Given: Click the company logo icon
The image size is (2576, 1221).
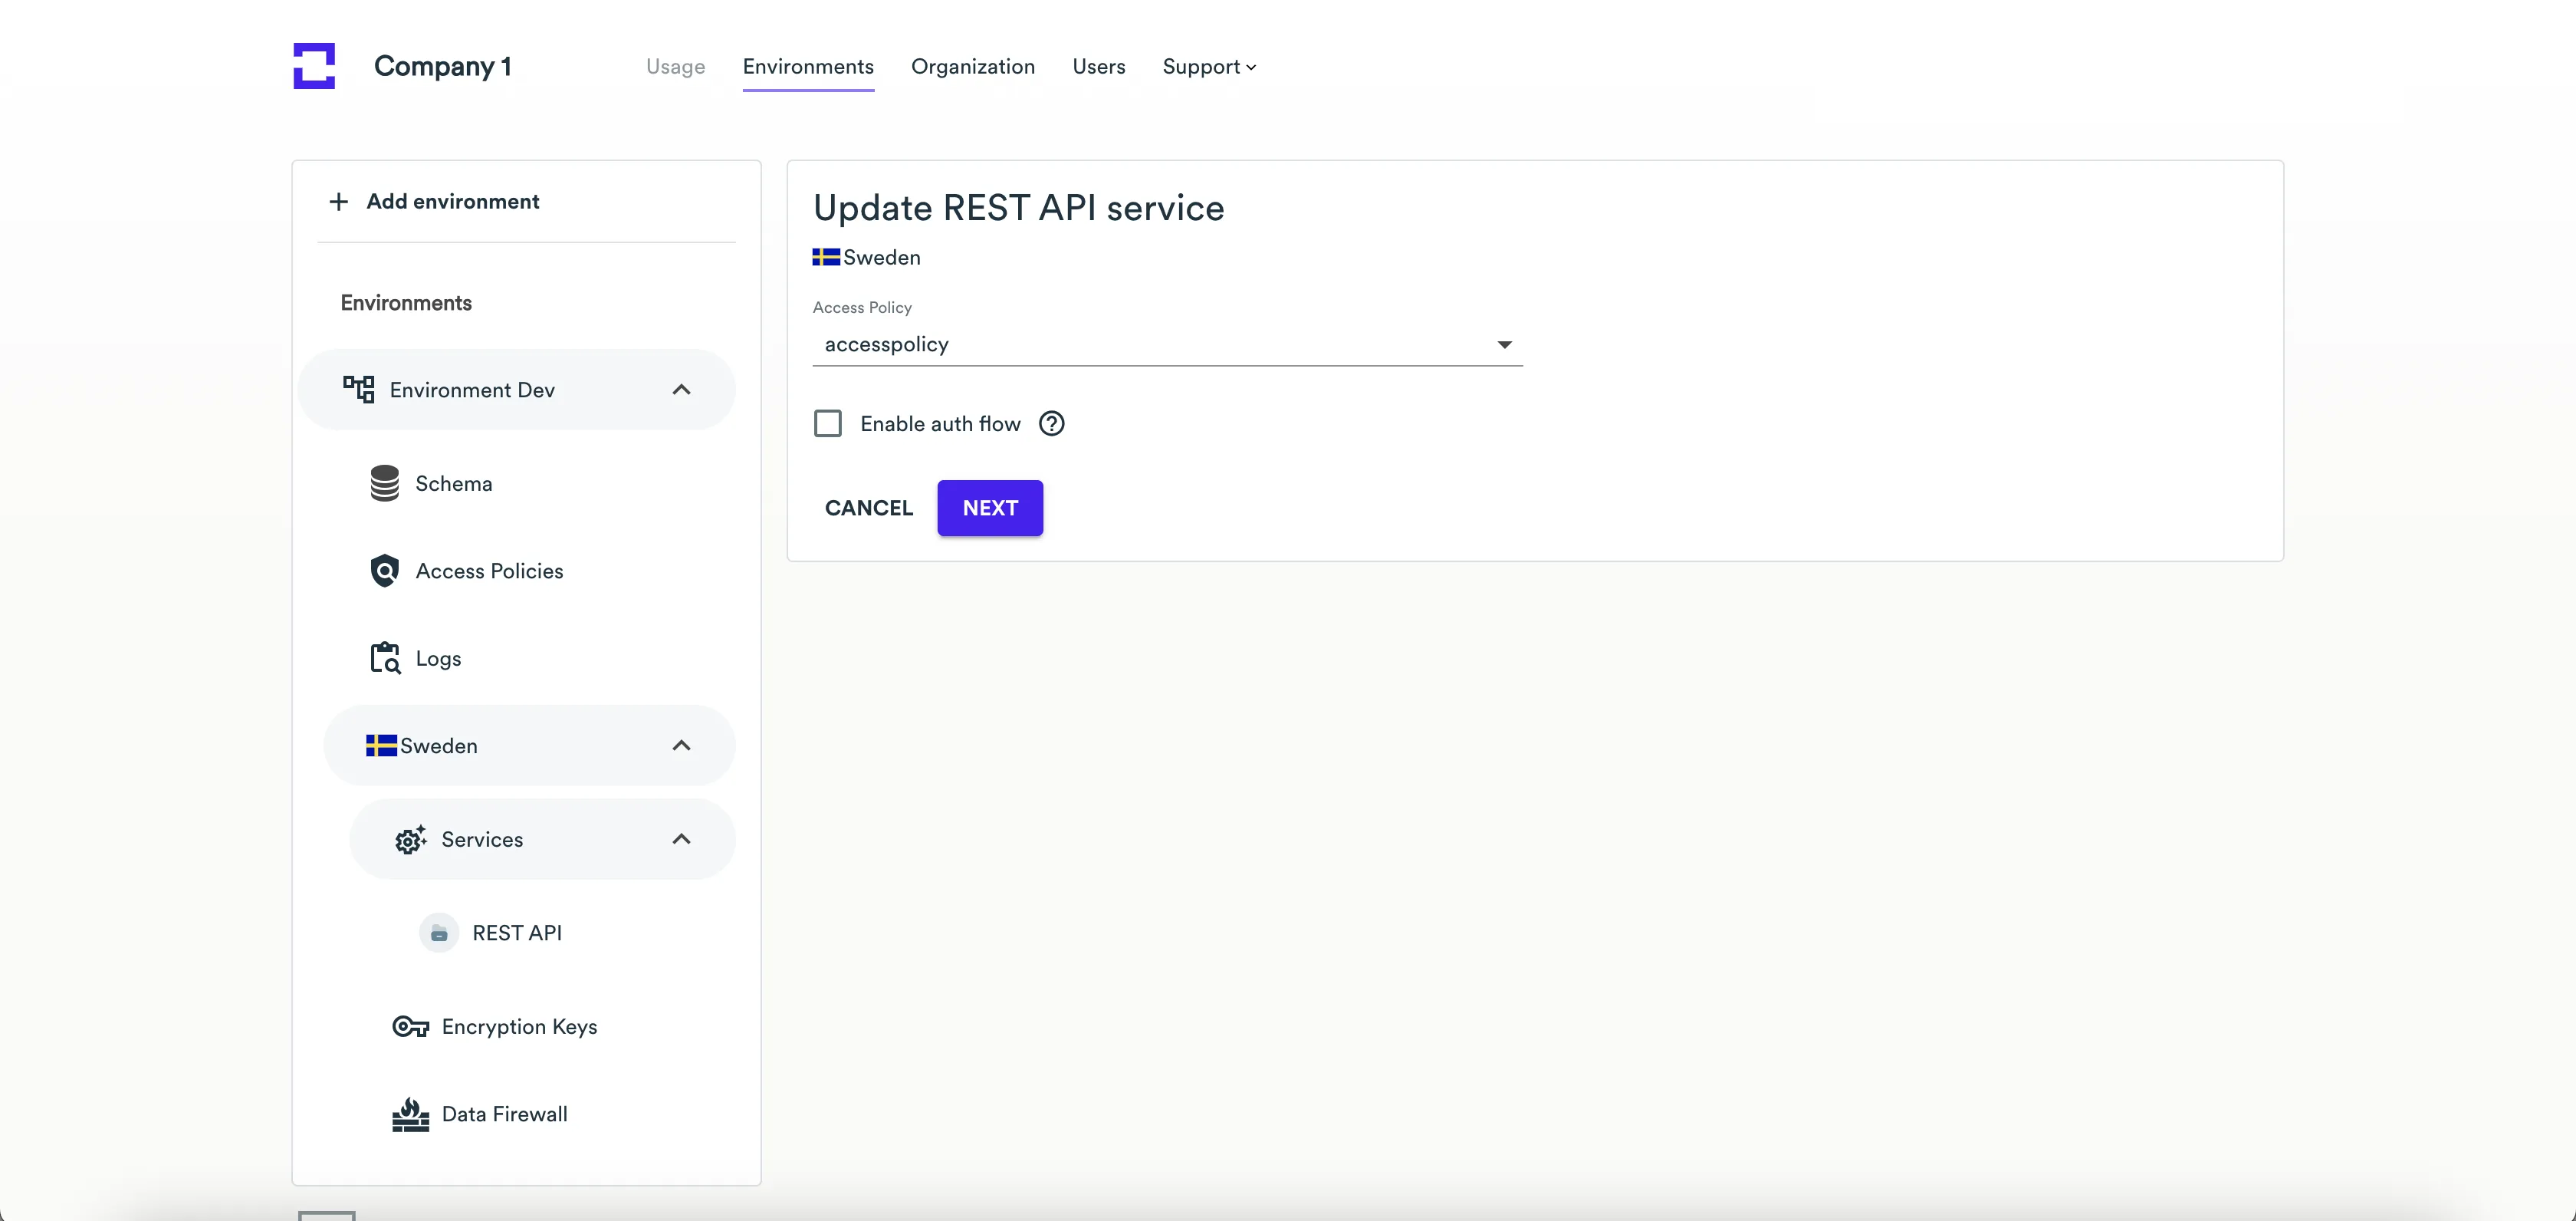Looking at the screenshot, I should point(314,66).
